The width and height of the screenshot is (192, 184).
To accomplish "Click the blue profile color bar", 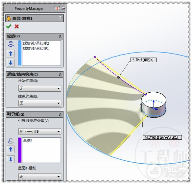I will point(20,53).
